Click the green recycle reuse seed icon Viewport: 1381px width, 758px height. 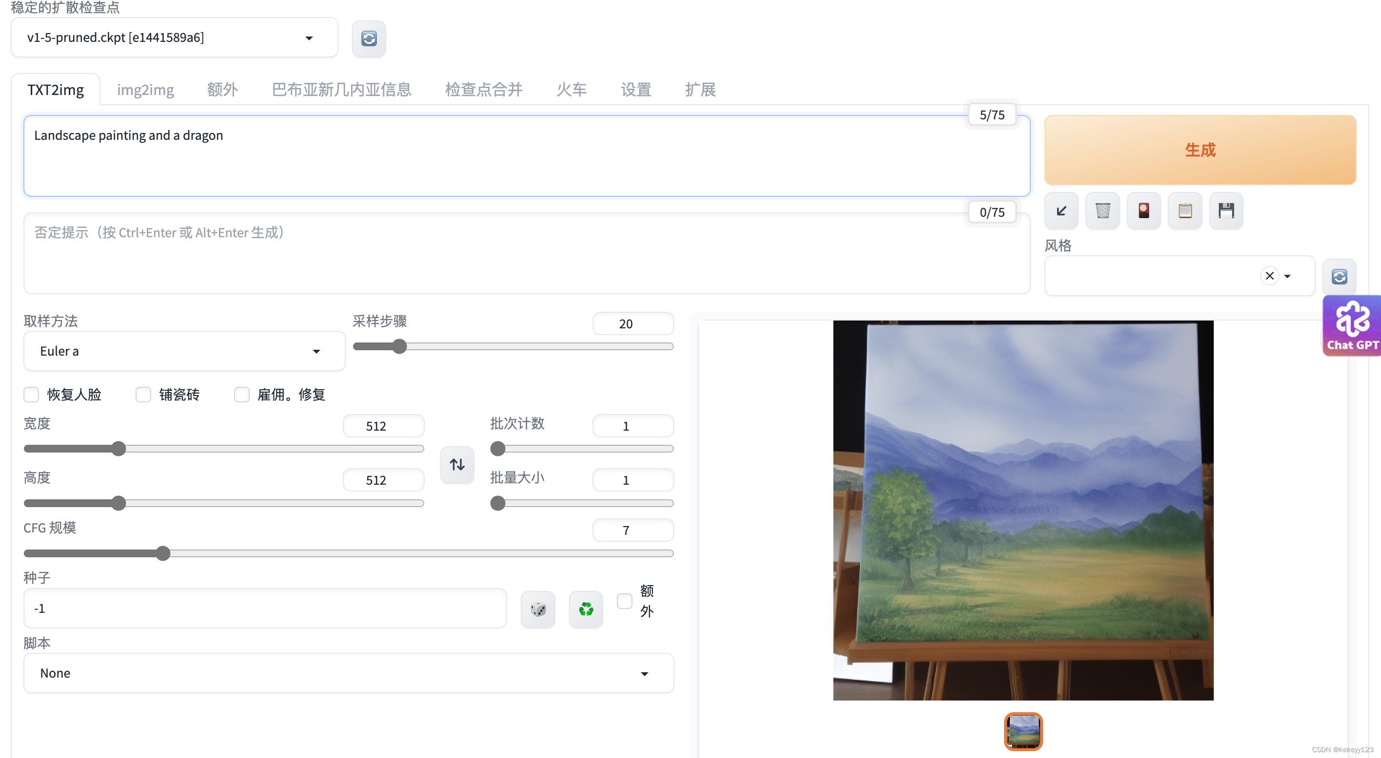point(586,609)
